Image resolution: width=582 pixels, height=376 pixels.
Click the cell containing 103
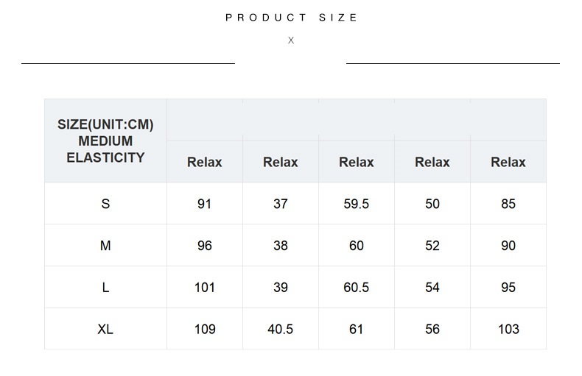[x=508, y=329]
